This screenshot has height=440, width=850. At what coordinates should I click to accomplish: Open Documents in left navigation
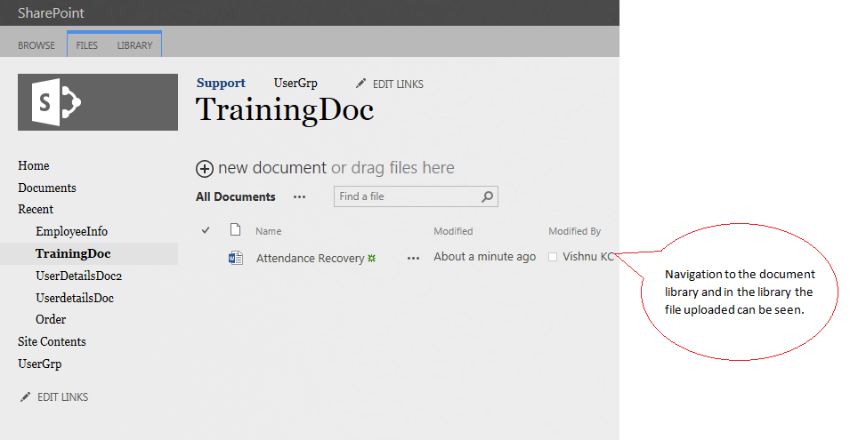pos(47,188)
